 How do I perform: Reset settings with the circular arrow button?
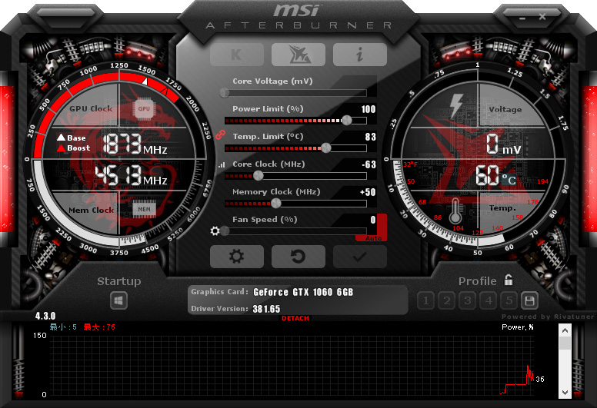(x=298, y=257)
